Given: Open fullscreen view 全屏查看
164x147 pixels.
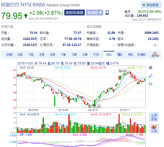Looking at the screenshot, I should pos(154,117).
